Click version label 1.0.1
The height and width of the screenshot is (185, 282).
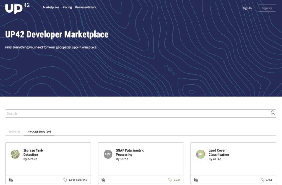[269, 180]
